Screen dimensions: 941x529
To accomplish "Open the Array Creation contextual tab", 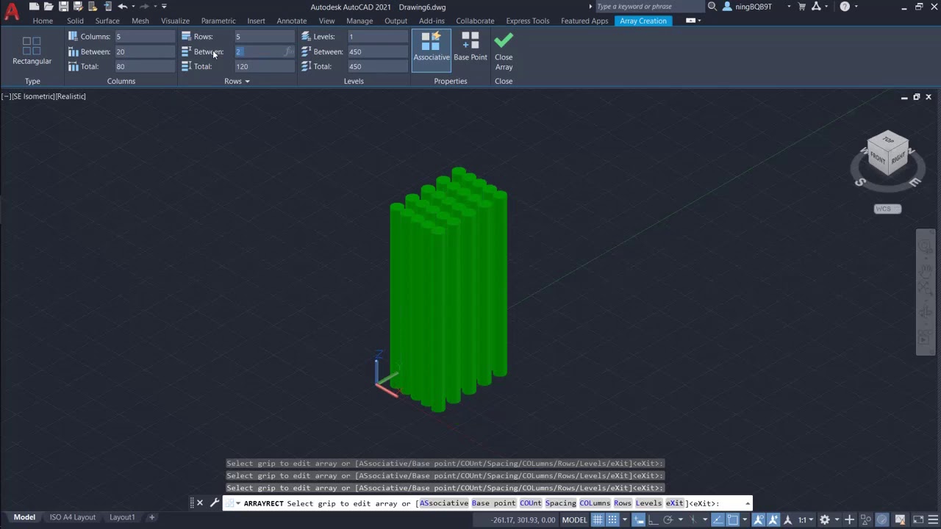I will (x=643, y=21).
